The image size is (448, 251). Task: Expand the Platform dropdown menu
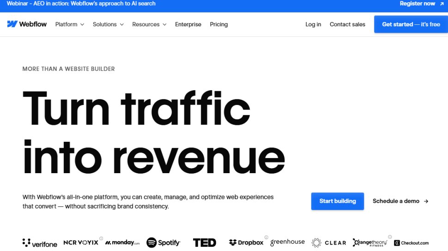click(69, 24)
